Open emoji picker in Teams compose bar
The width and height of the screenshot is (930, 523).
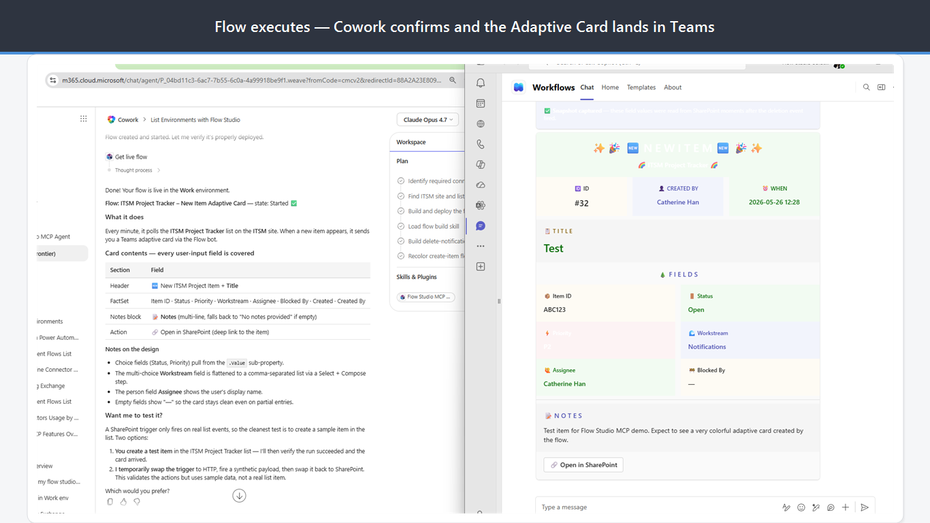point(801,507)
